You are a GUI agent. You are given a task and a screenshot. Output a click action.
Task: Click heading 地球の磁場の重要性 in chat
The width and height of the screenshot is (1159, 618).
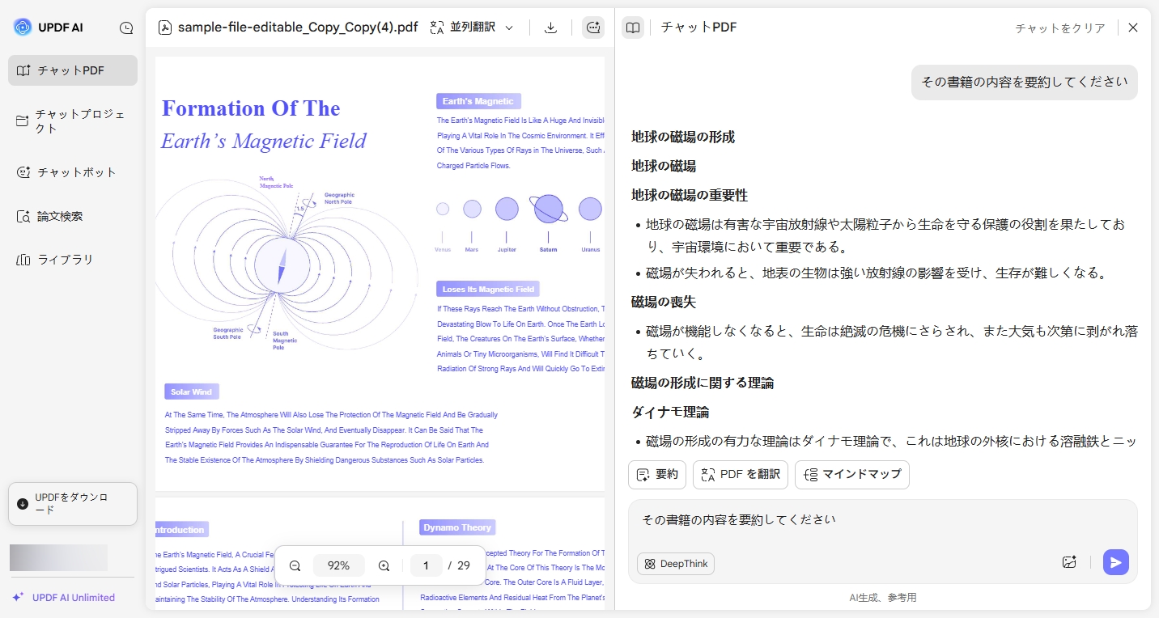pos(690,195)
